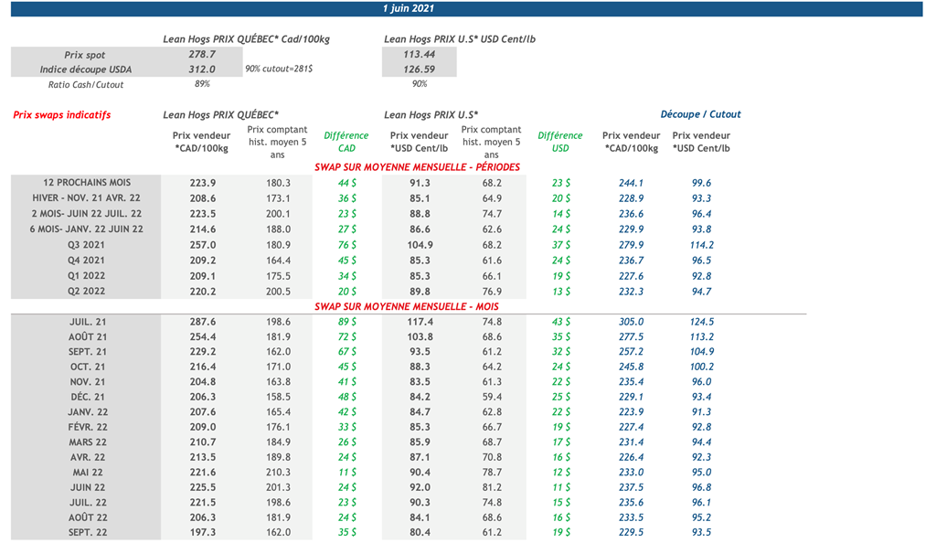Select the AOÛT 21 row label
The width and height of the screenshot is (936, 543).
pos(87,337)
